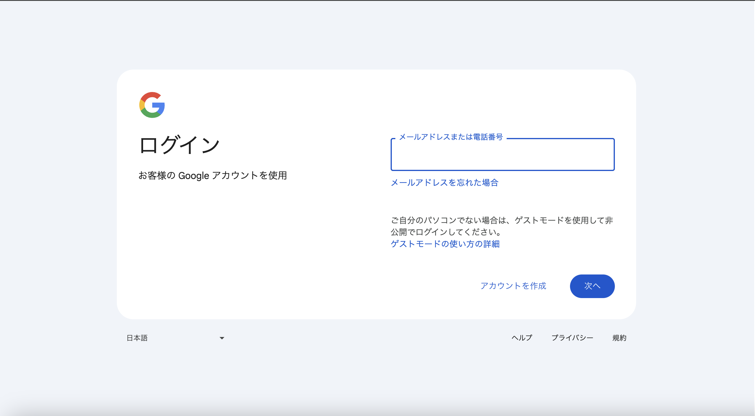755x416 pixels.
Task: View the プライバシー privacy policy
Action: [573, 338]
